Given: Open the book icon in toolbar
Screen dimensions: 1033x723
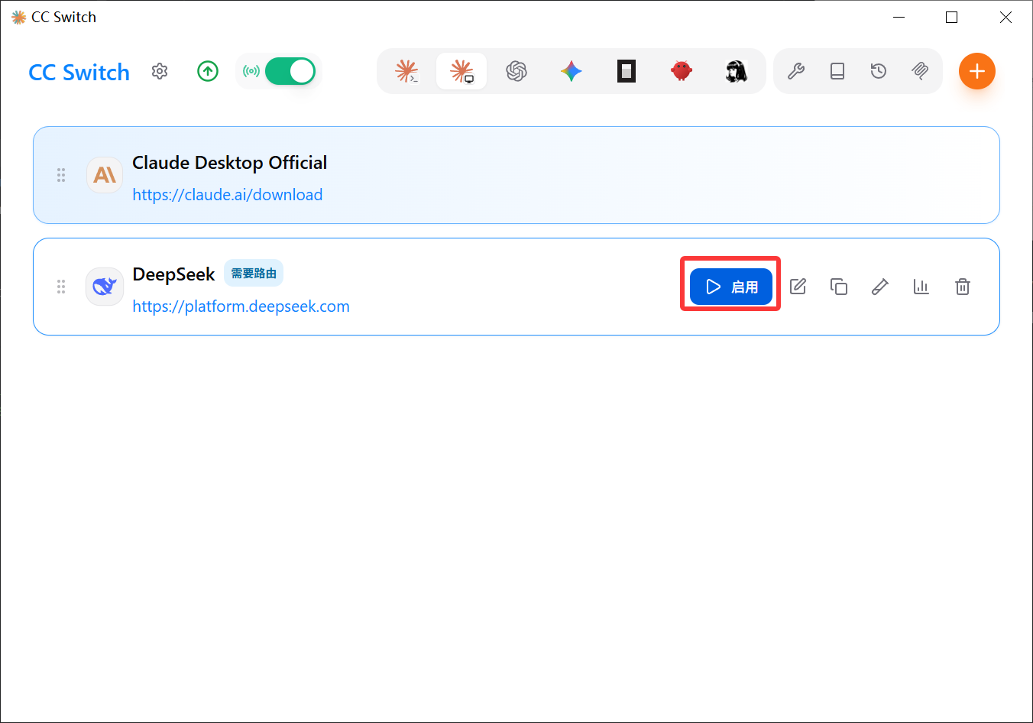Looking at the screenshot, I should coord(837,71).
